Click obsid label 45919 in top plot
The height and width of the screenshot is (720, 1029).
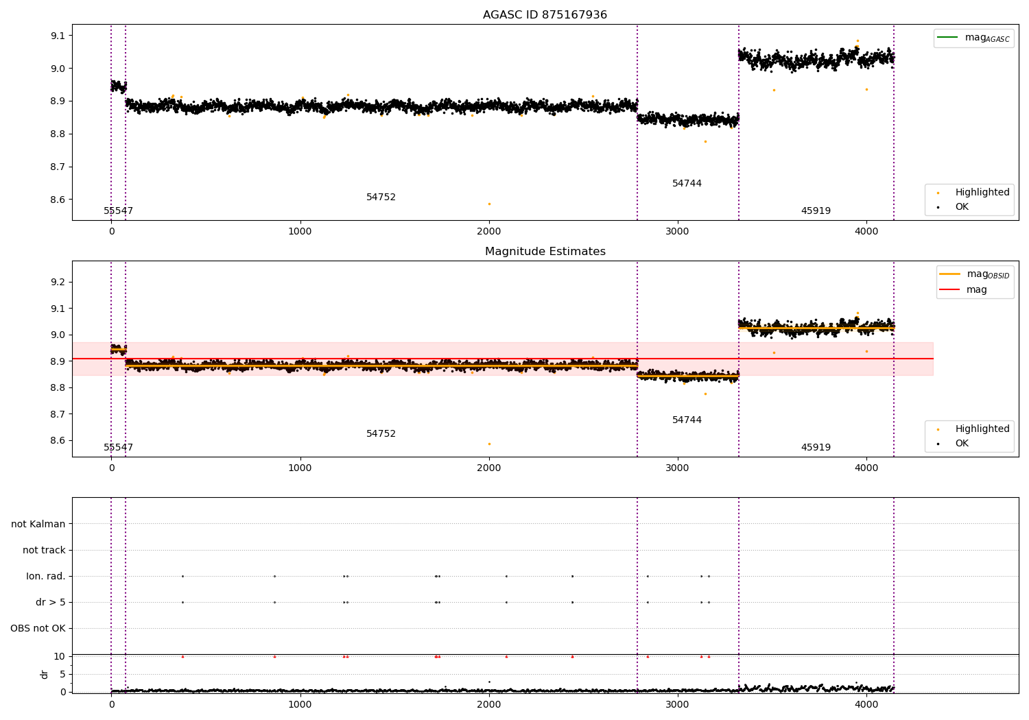[x=816, y=211]
